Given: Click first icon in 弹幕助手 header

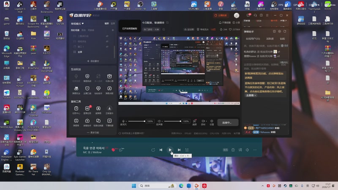Looking at the screenshot, I should (x=274, y=31).
